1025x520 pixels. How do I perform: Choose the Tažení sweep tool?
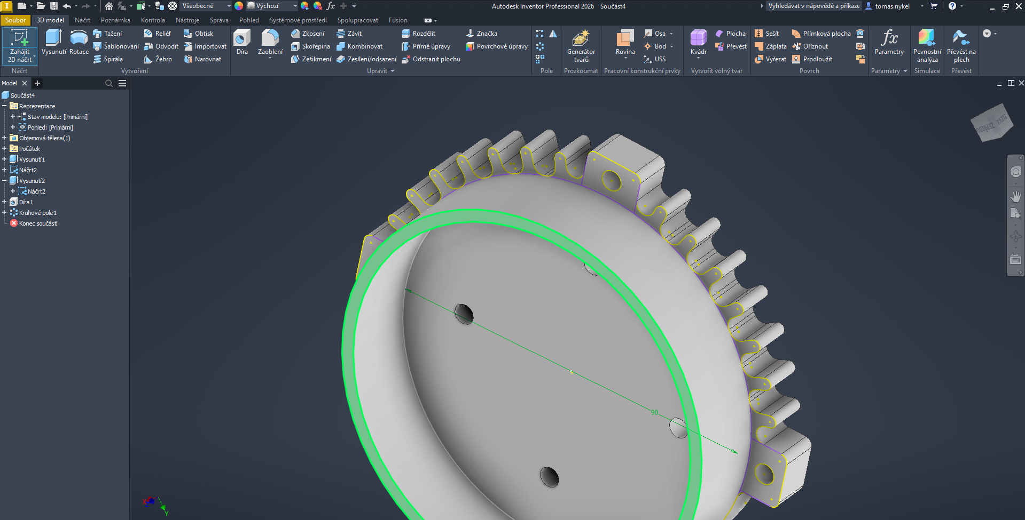click(107, 34)
